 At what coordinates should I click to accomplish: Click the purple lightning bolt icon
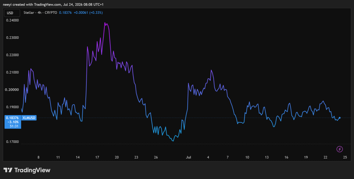339,149
